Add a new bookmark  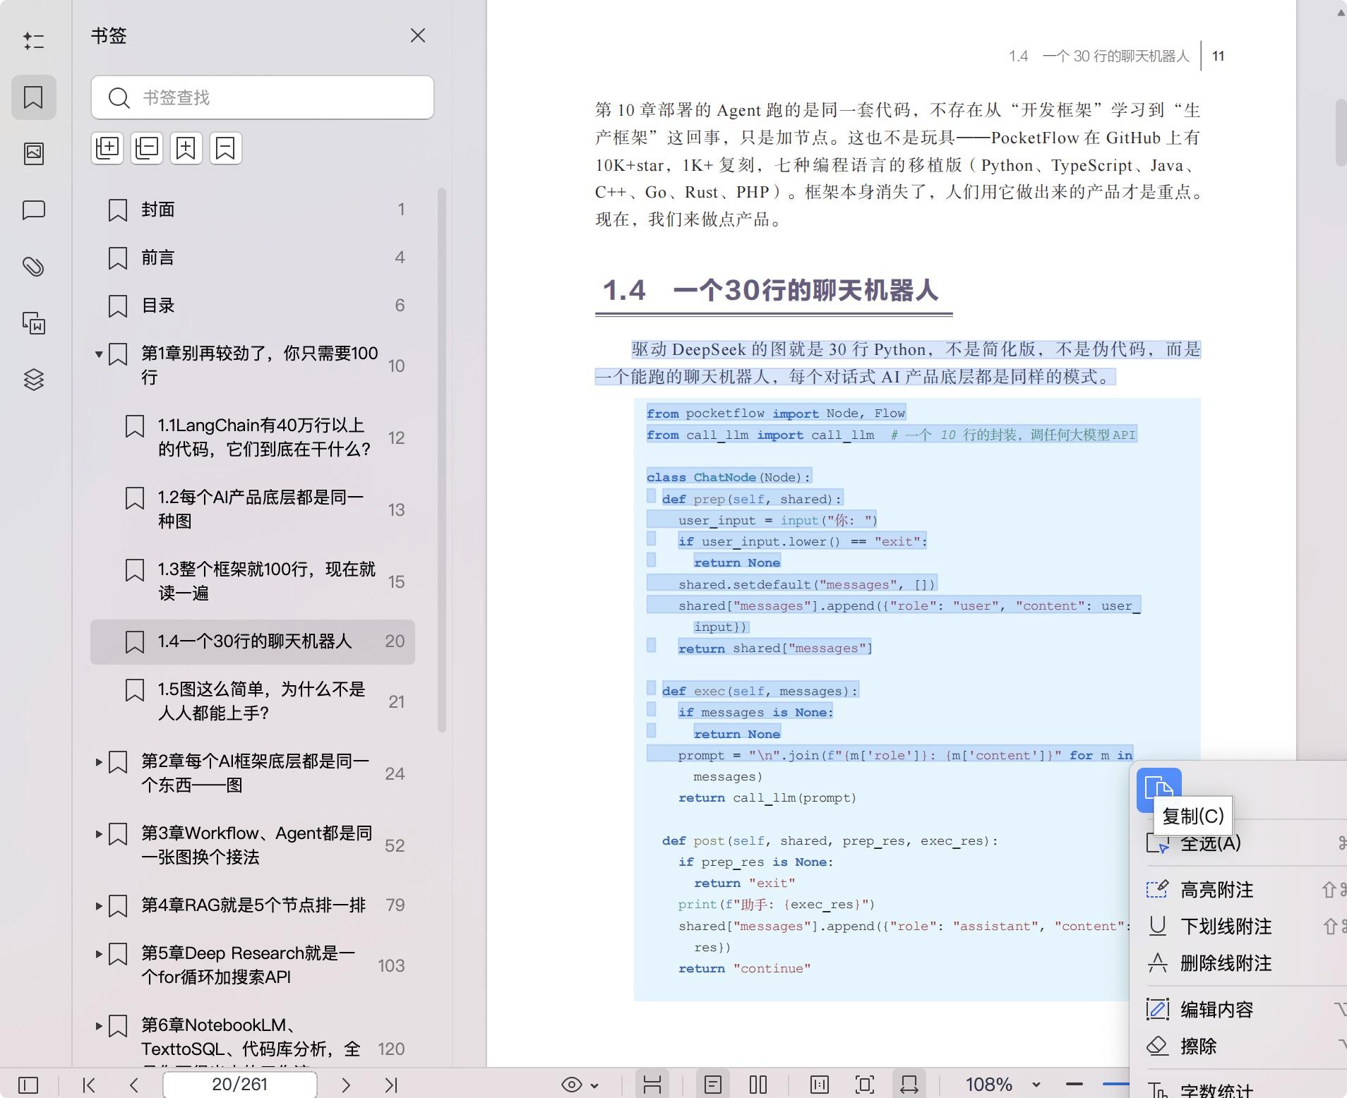tap(186, 148)
